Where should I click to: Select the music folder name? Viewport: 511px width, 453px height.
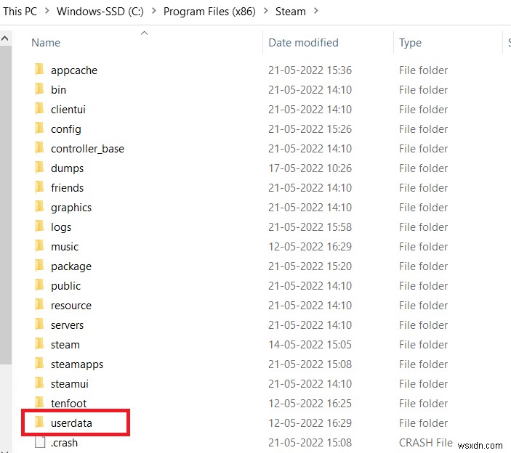click(x=65, y=247)
